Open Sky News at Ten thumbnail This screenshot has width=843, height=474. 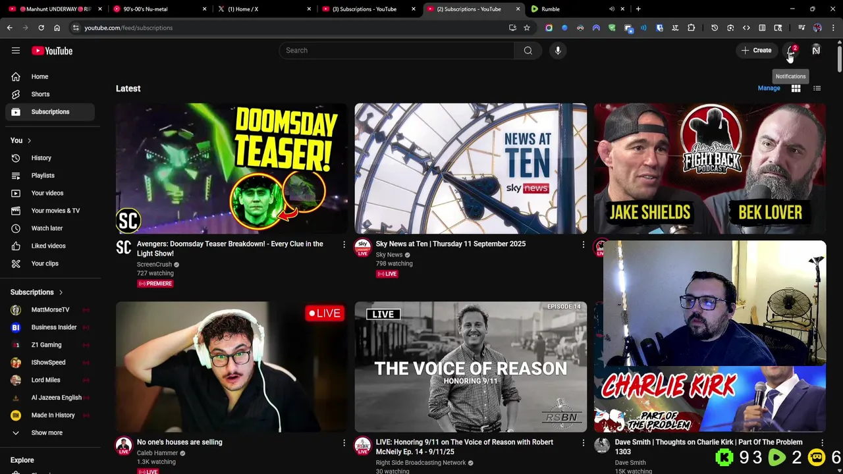(470, 169)
